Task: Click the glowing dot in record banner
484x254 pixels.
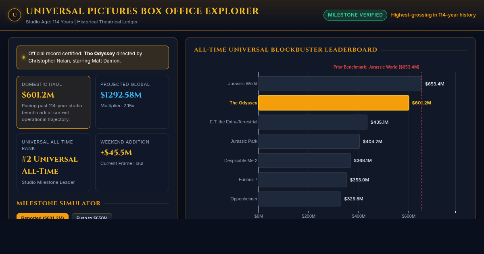Action: tap(23, 57)
